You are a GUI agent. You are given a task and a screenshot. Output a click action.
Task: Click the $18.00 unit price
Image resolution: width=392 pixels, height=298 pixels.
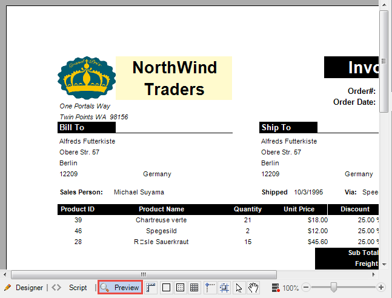(317, 220)
